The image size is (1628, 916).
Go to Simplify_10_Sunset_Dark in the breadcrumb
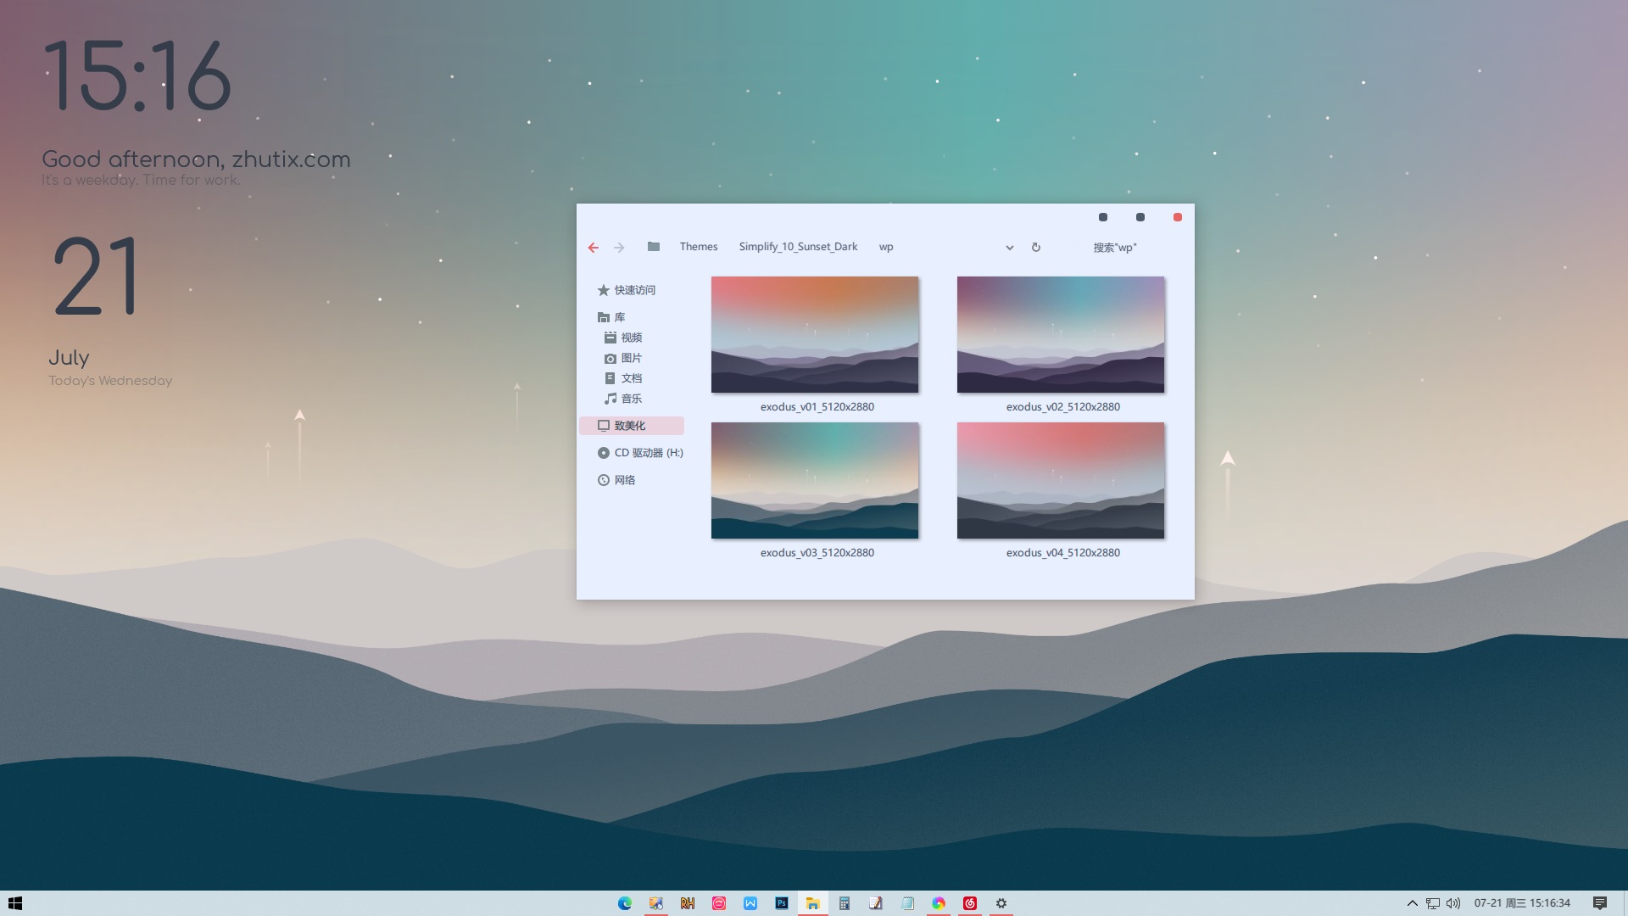[798, 247]
